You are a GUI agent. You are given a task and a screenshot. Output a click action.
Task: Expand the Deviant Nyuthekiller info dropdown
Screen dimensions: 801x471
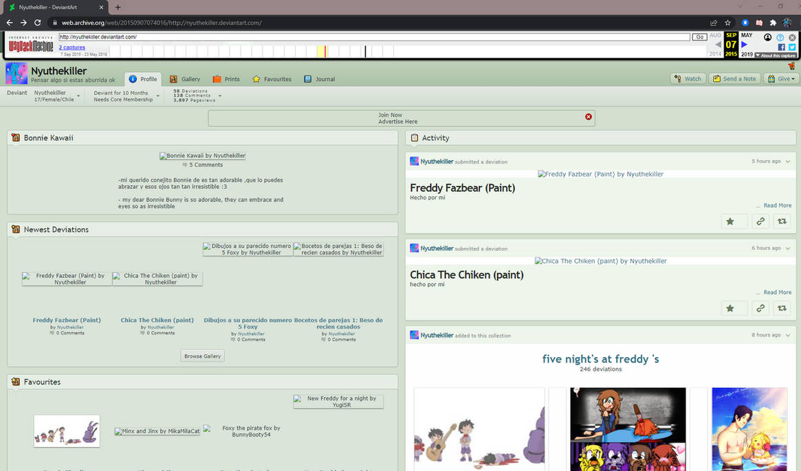pos(78,96)
